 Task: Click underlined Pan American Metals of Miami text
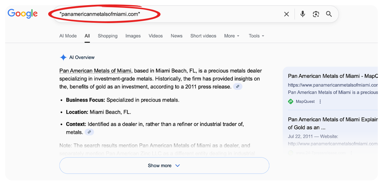pyautogui.click(x=95, y=71)
